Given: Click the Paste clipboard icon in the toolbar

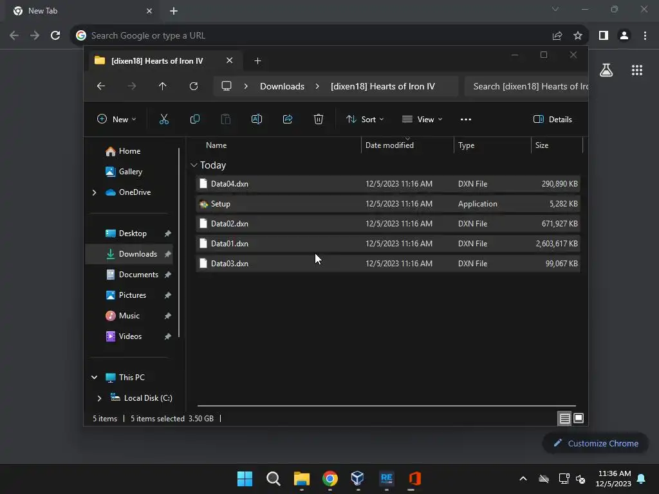Looking at the screenshot, I should pyautogui.click(x=226, y=119).
